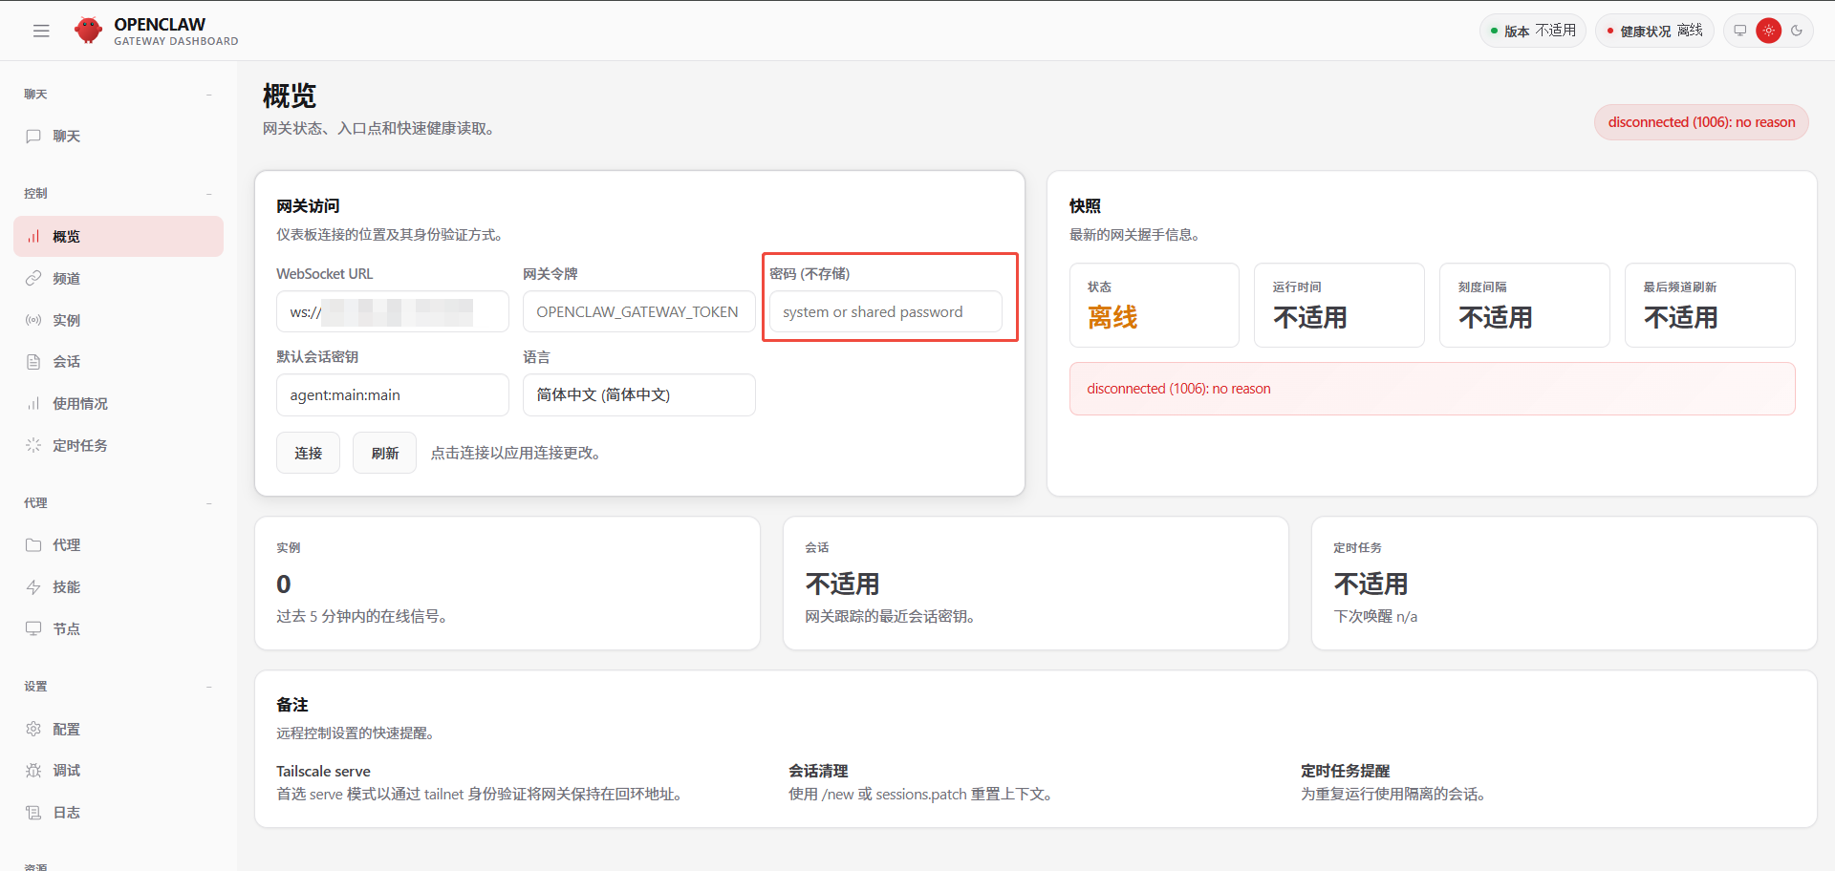Click the Refresh (刷新) button

point(384,453)
